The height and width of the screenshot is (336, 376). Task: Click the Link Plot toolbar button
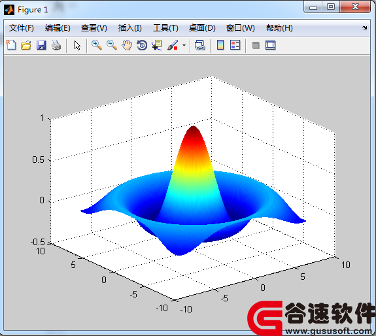point(199,45)
